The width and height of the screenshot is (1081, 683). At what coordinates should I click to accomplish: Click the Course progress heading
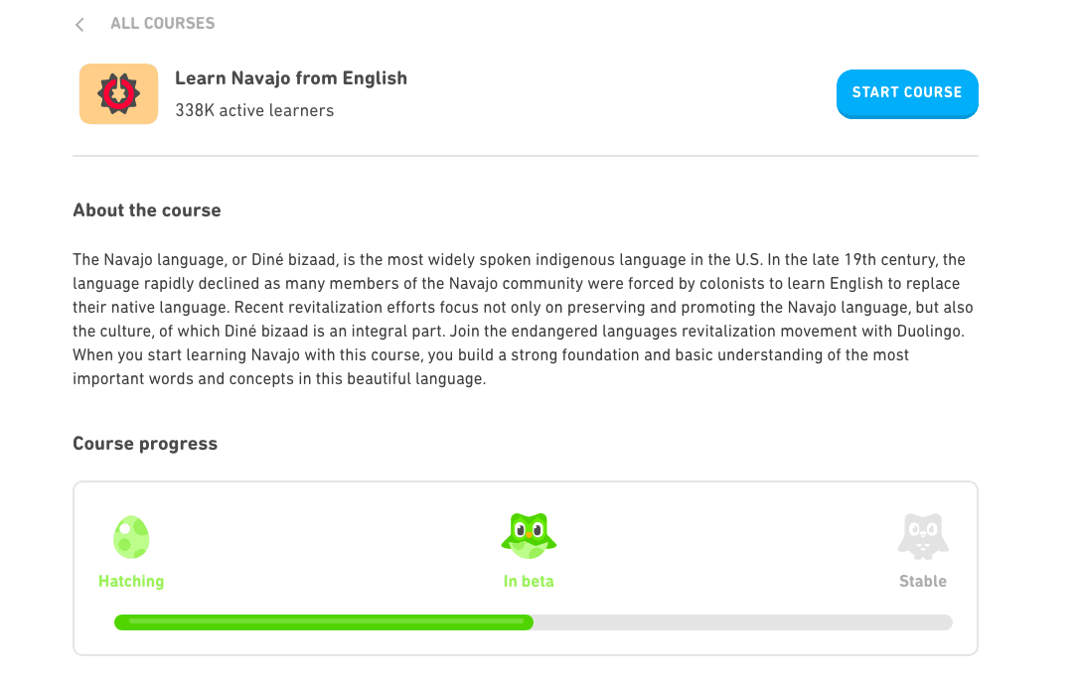[145, 444]
